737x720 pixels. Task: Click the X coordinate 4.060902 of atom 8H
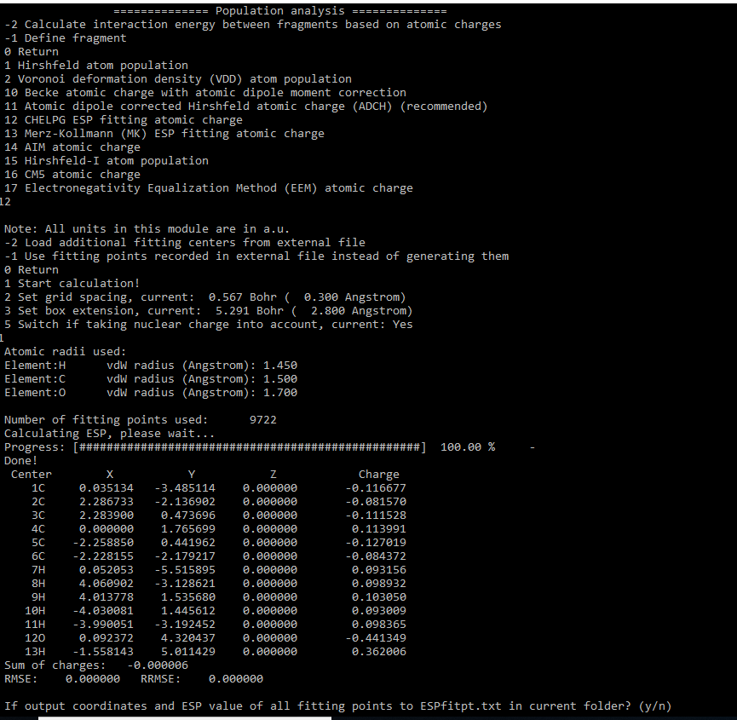click(107, 583)
